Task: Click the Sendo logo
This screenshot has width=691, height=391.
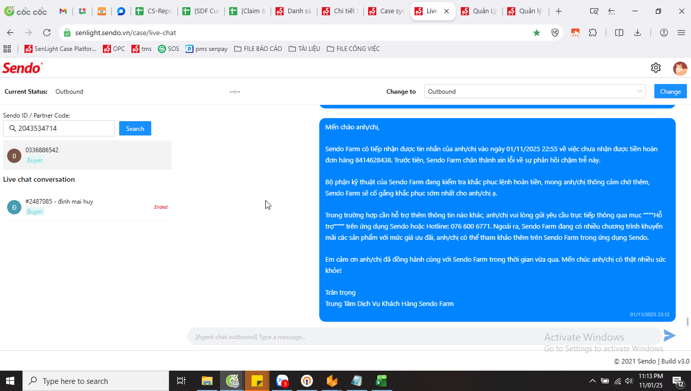Action: [22, 68]
